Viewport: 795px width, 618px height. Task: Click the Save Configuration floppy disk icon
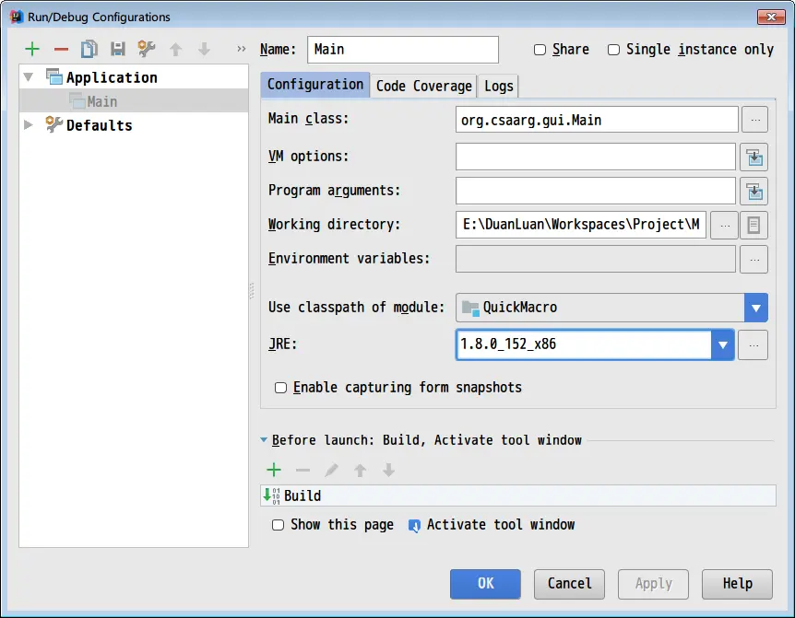(117, 50)
